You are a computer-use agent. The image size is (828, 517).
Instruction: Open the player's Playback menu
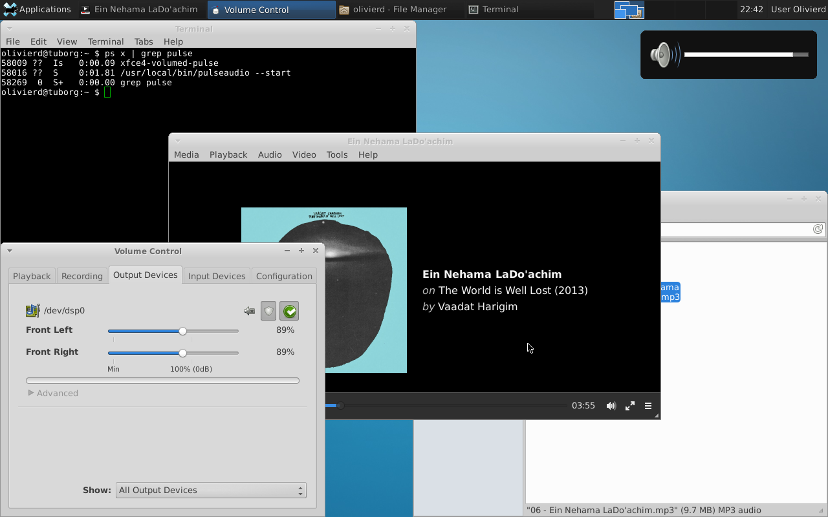tap(228, 154)
